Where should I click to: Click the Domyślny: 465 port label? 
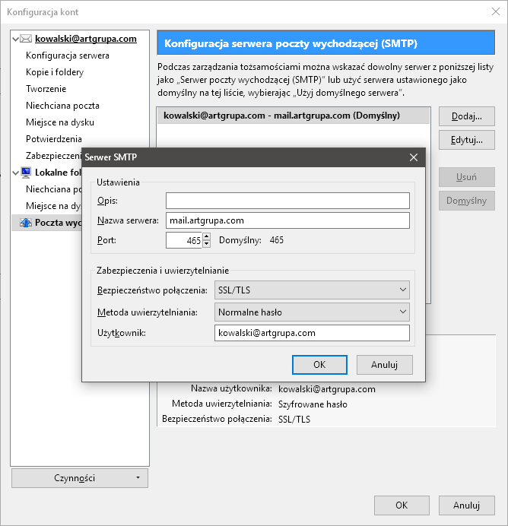click(251, 240)
